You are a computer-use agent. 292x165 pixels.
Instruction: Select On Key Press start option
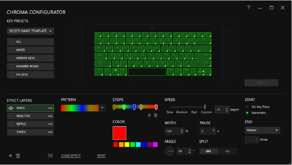click(x=247, y=107)
